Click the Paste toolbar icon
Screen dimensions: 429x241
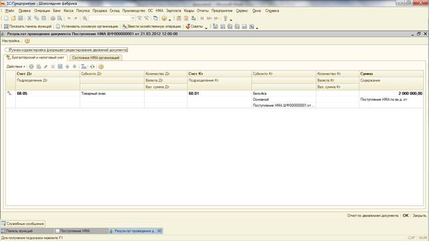click(x=44, y=19)
